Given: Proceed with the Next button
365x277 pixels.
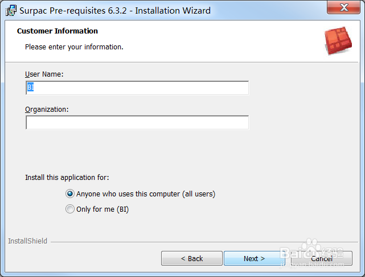Looking at the screenshot, I should pos(254,258).
